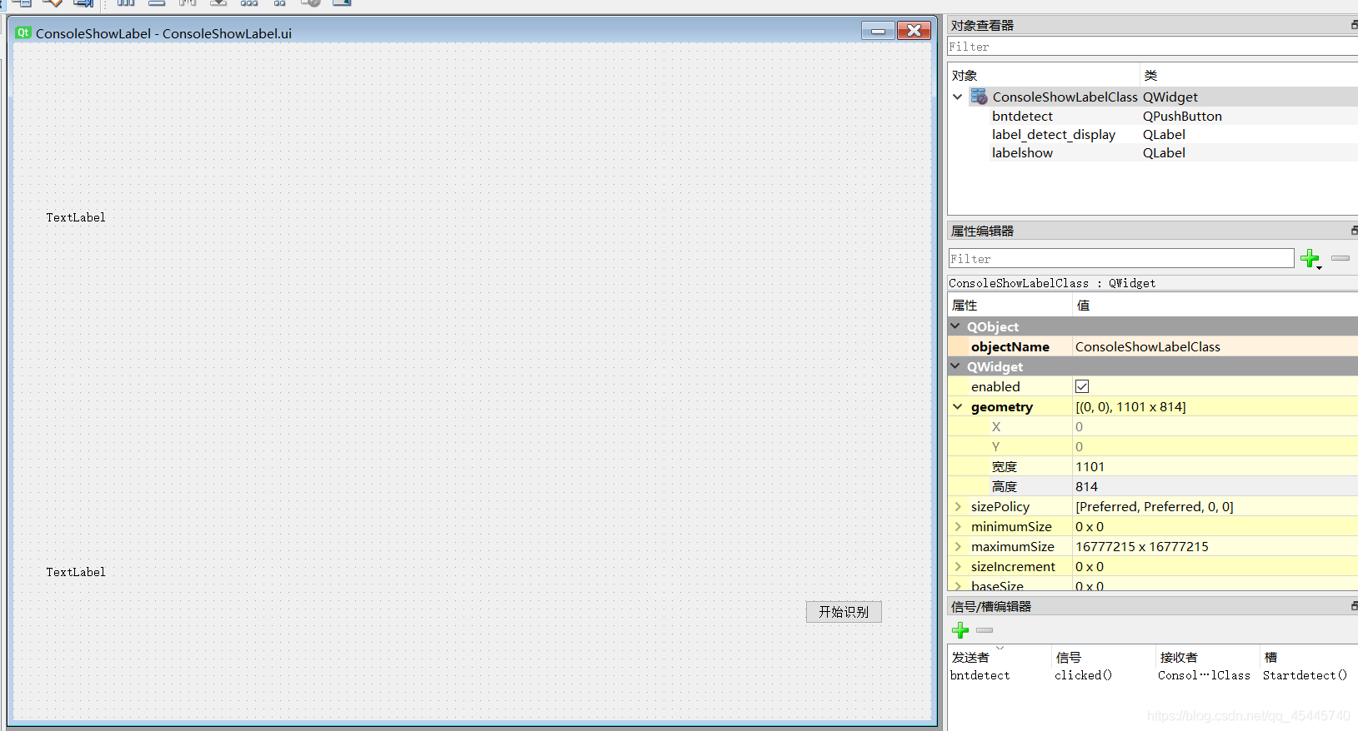Collapse the QWidget property section
1358x731 pixels.
click(x=955, y=366)
